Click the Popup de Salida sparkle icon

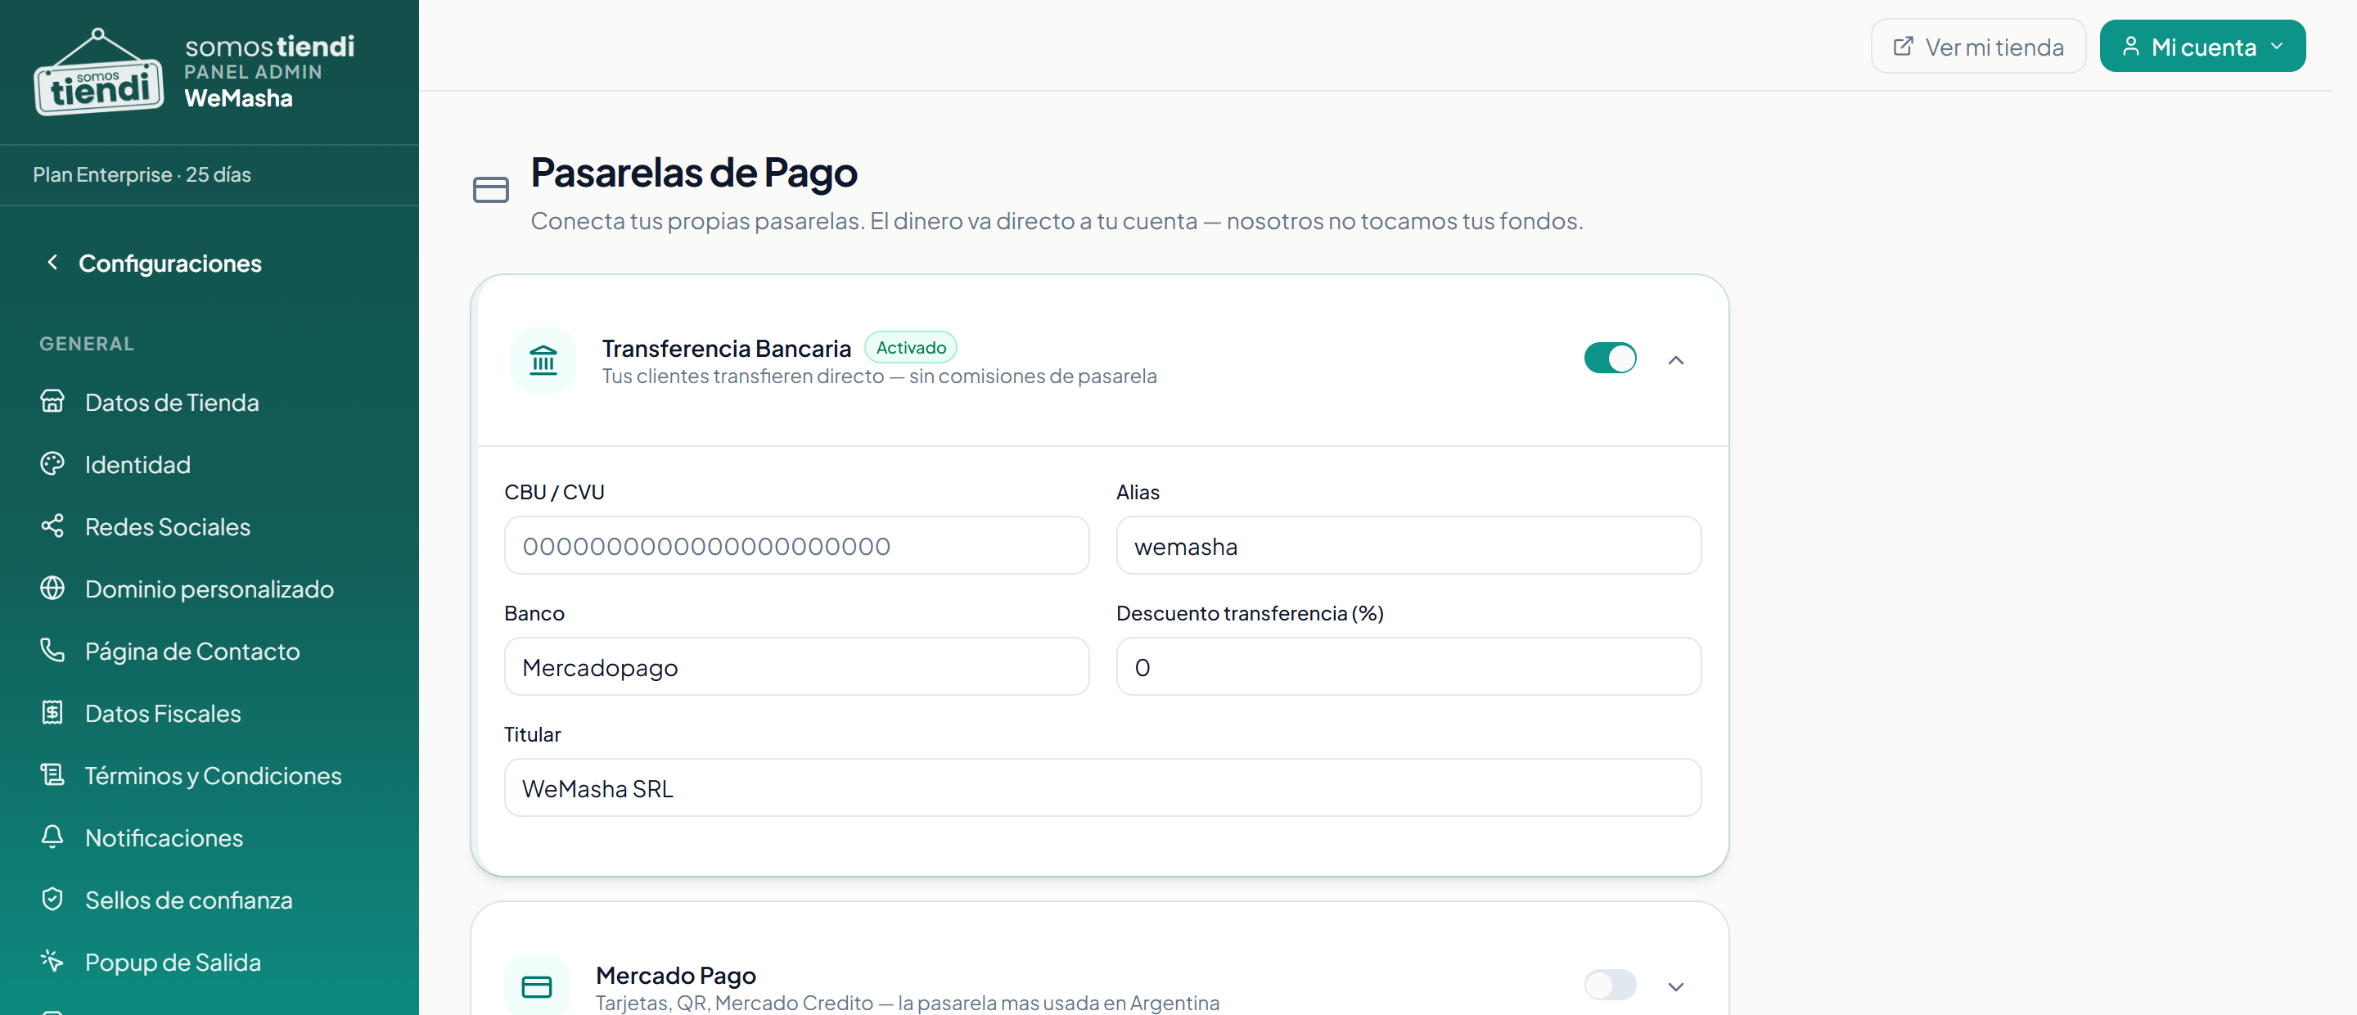coord(52,962)
